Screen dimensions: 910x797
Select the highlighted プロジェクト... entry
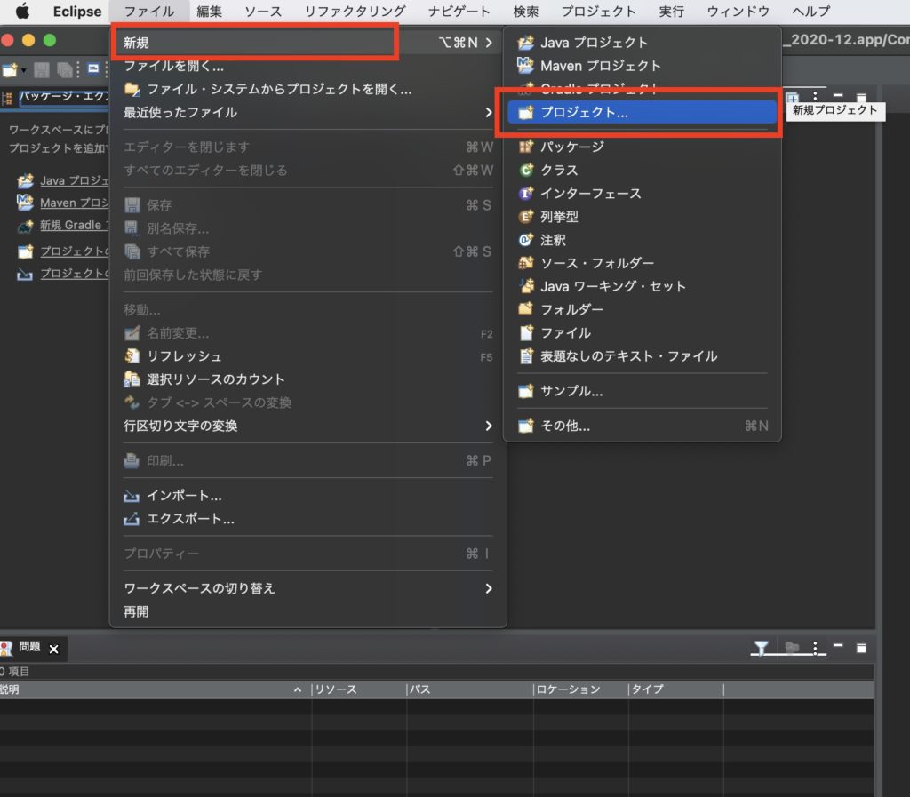click(642, 112)
